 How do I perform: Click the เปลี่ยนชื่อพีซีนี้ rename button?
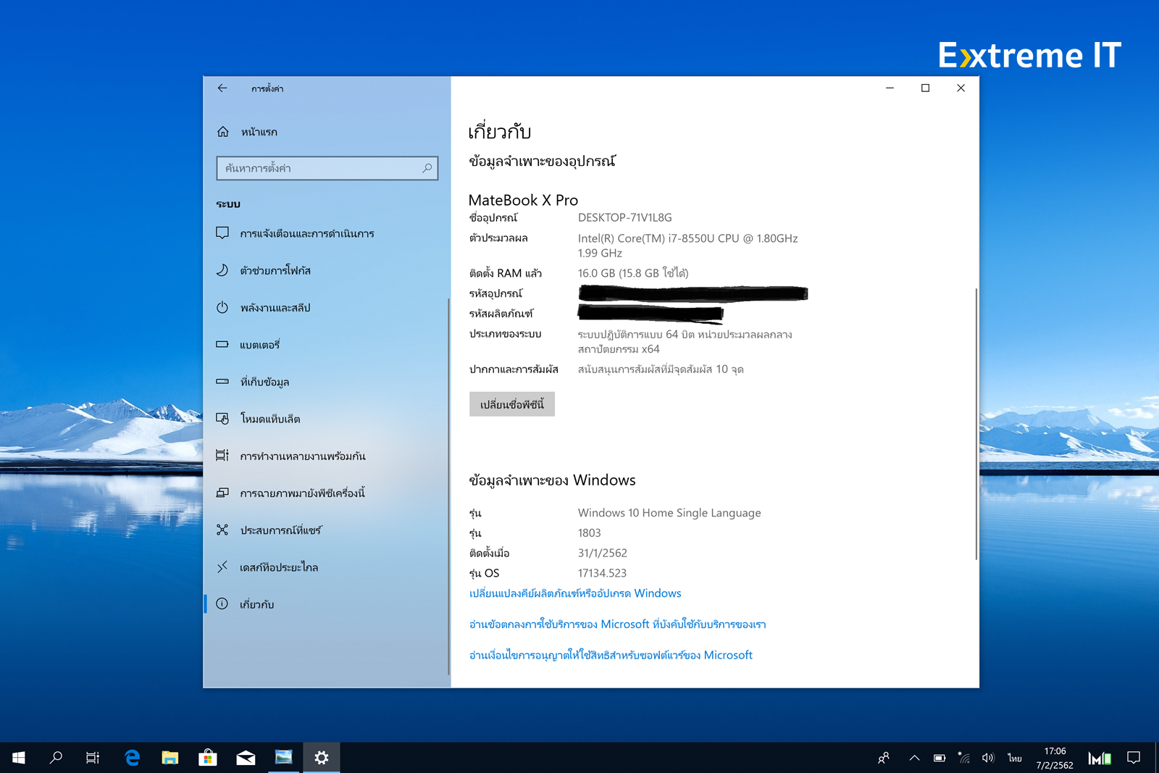coord(511,404)
